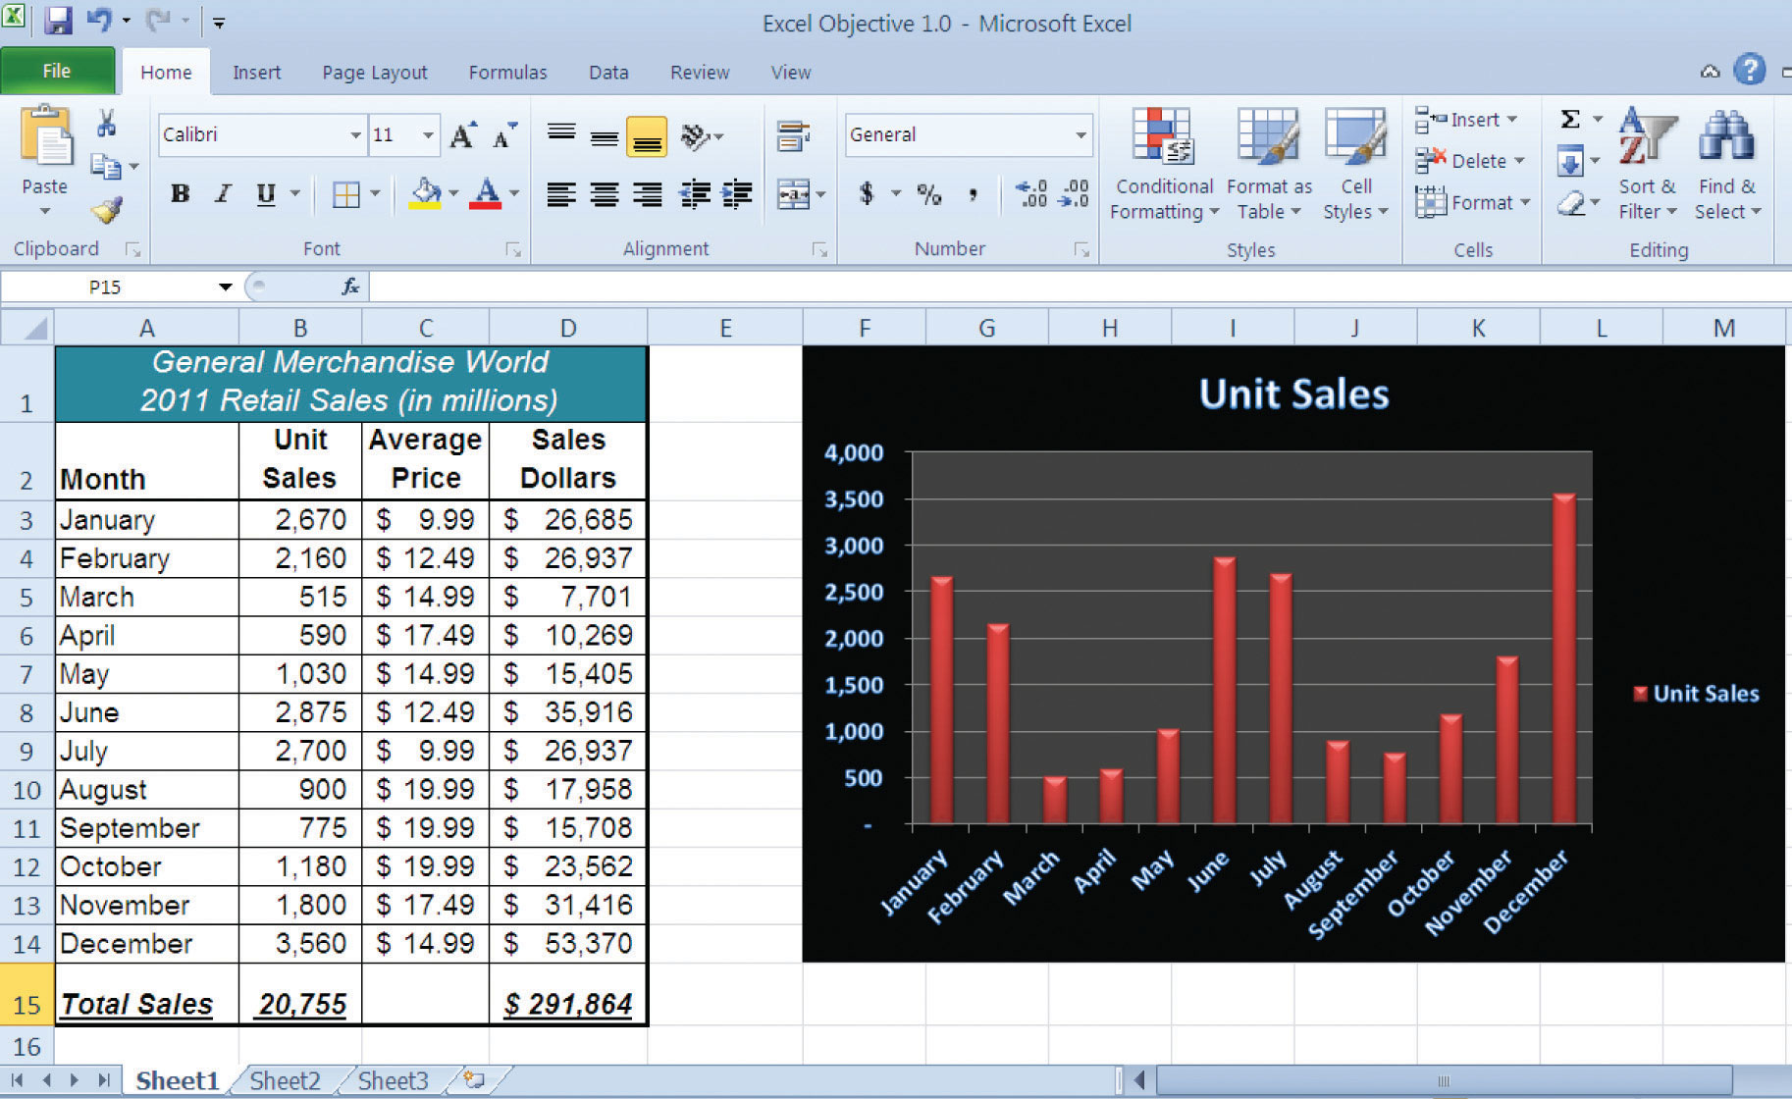
Task: Open the Formulas ribbon tab
Action: click(507, 73)
